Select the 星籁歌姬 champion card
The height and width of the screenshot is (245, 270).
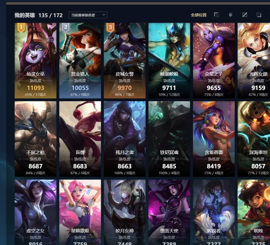(x=80, y=212)
